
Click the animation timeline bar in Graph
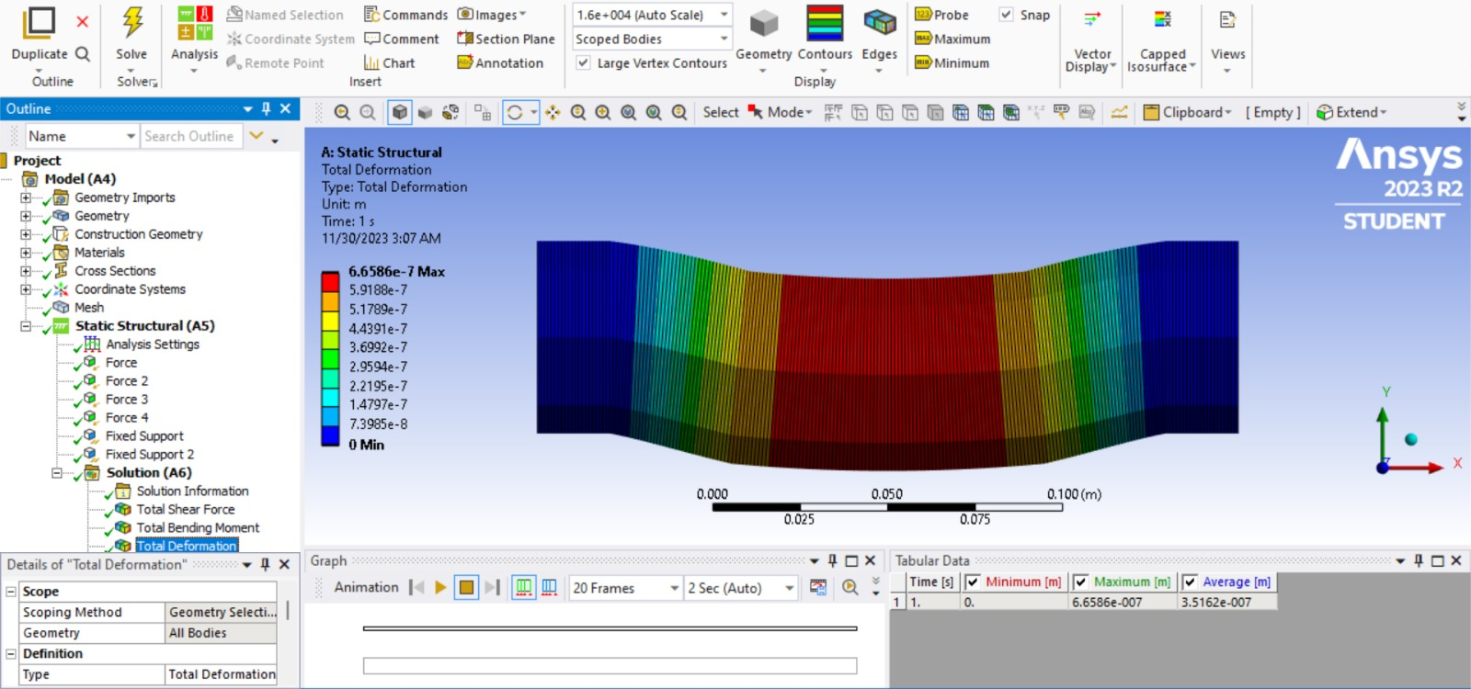tap(610, 628)
